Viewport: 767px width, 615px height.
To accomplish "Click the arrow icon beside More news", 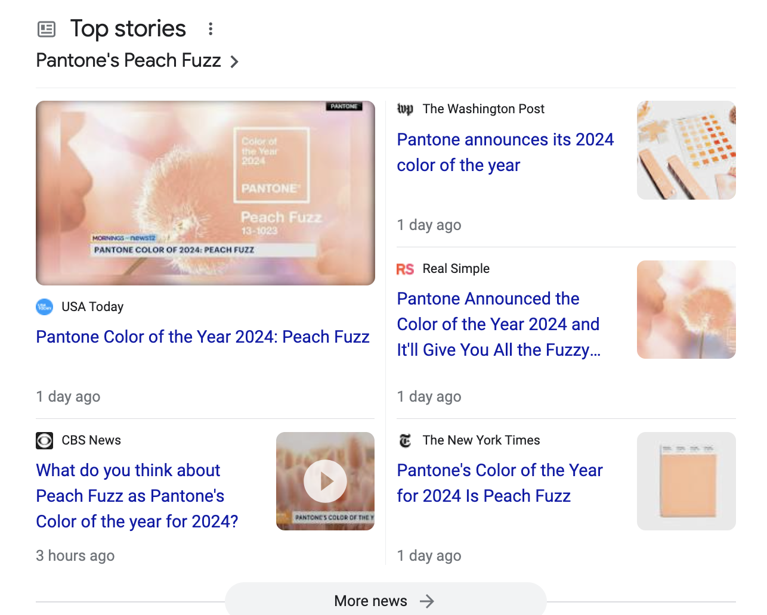I will (426, 601).
